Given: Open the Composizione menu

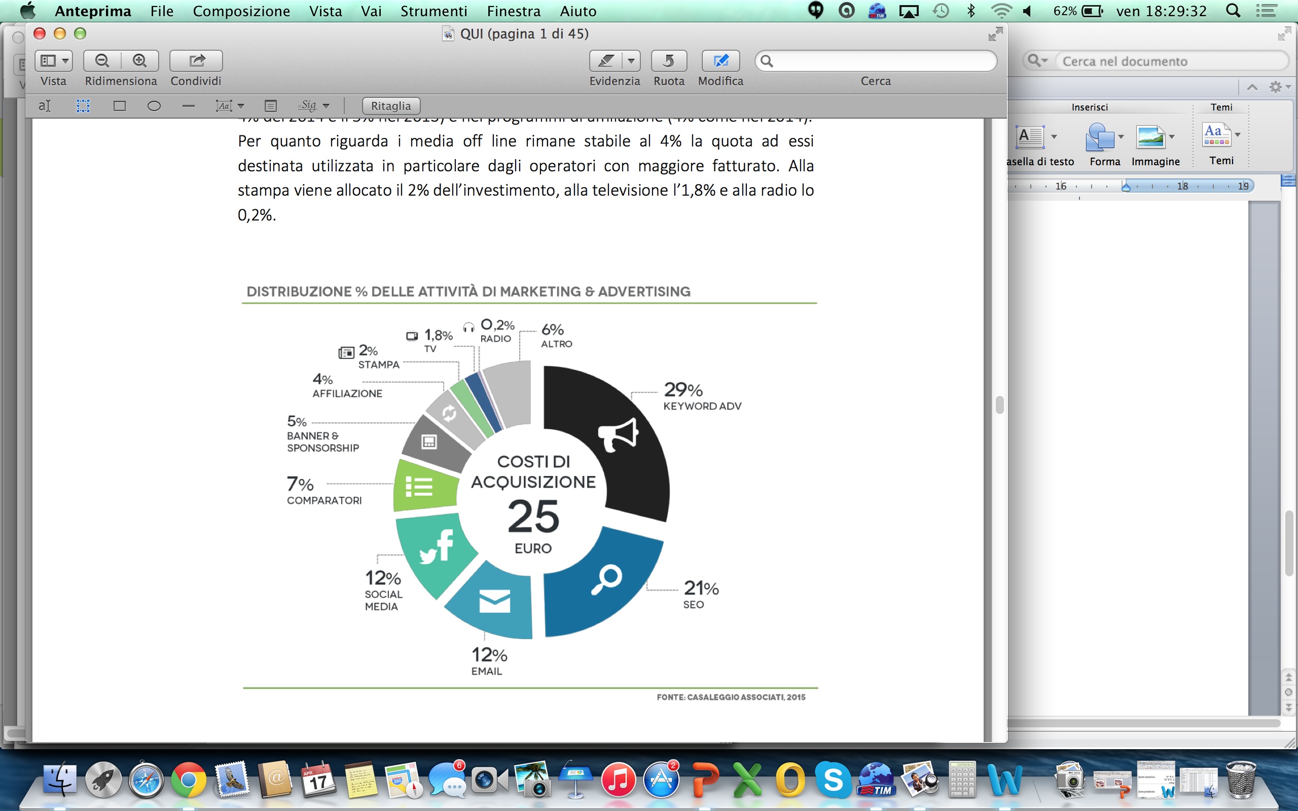Looking at the screenshot, I should tap(241, 11).
